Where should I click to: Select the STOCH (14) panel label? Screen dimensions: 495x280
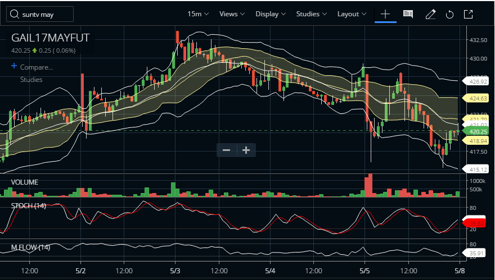pyautogui.click(x=29, y=206)
